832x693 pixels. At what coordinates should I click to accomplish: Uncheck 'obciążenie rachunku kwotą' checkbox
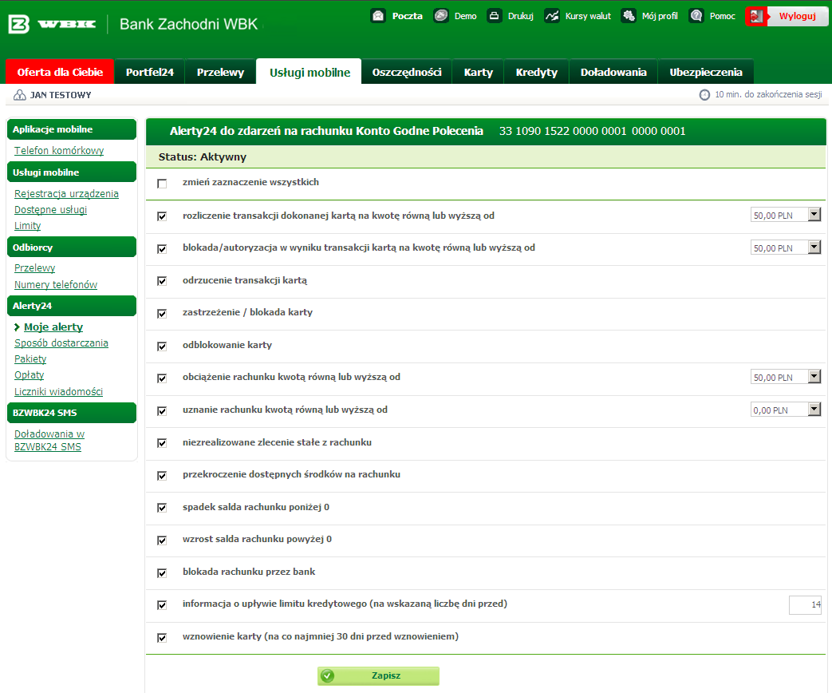point(162,378)
